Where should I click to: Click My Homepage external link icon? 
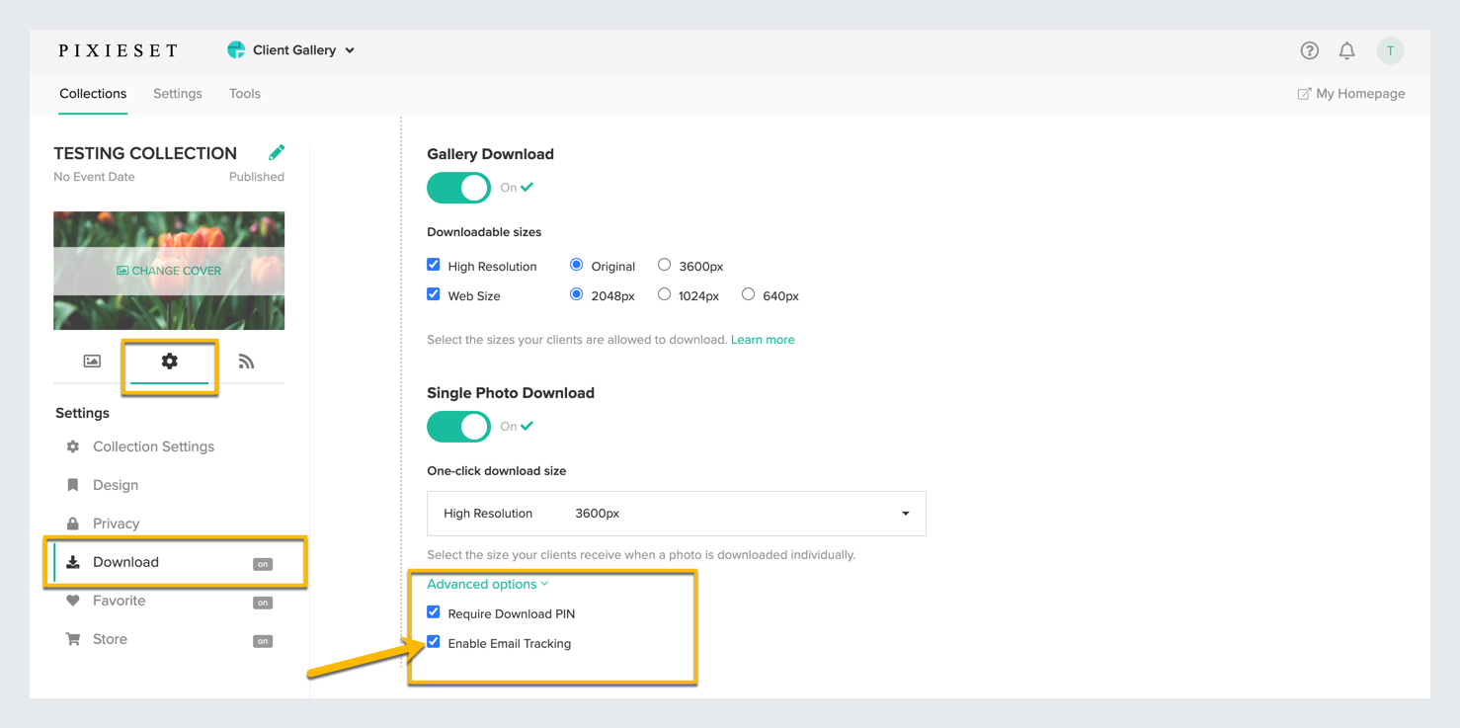click(1304, 94)
